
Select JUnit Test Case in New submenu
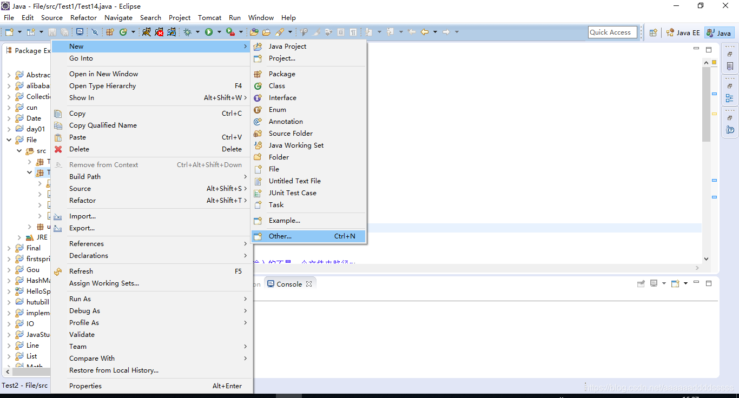[308, 193]
